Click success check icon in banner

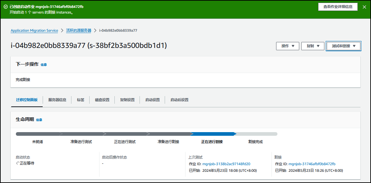click(5, 7)
